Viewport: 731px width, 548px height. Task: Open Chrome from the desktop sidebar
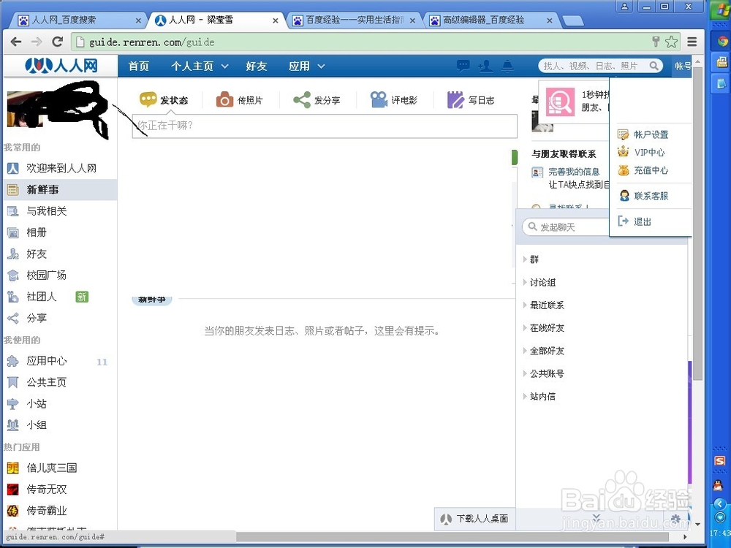coord(723,41)
